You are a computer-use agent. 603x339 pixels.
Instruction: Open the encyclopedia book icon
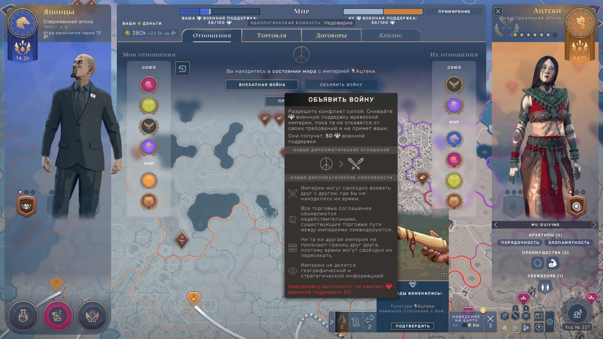pos(538,316)
